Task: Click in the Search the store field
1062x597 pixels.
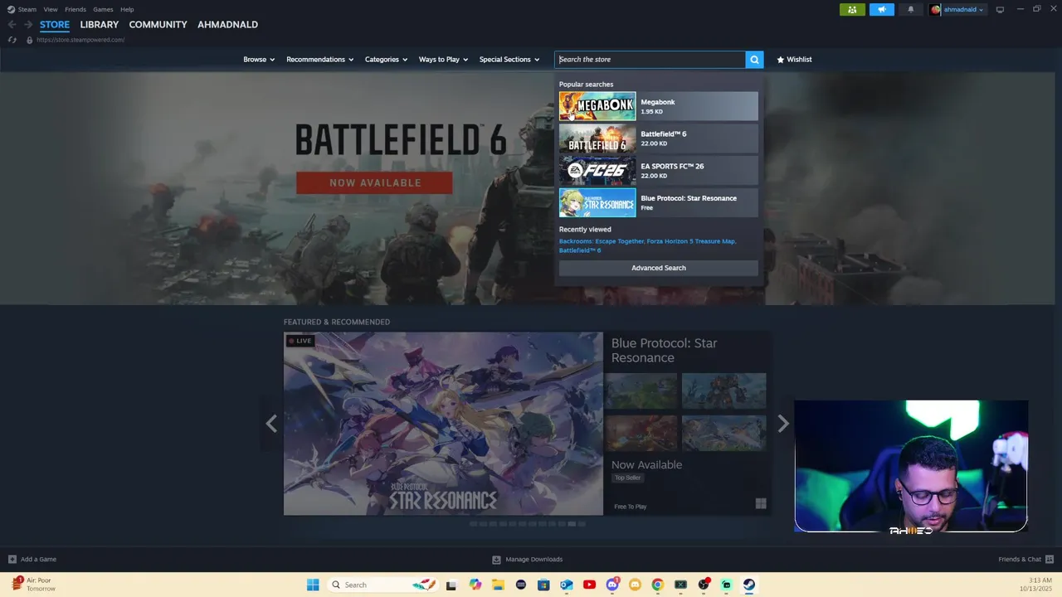Action: tap(650, 60)
